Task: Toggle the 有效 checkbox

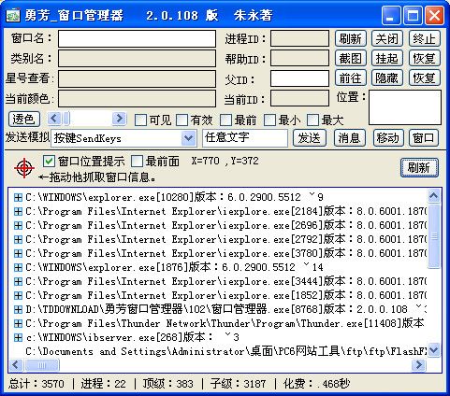Action: [181, 120]
